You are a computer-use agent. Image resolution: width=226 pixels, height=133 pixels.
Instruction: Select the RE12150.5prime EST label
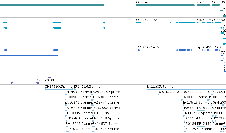click(x=210, y=124)
